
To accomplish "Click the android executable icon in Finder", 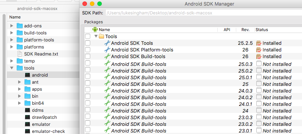I will pos(27,75).
